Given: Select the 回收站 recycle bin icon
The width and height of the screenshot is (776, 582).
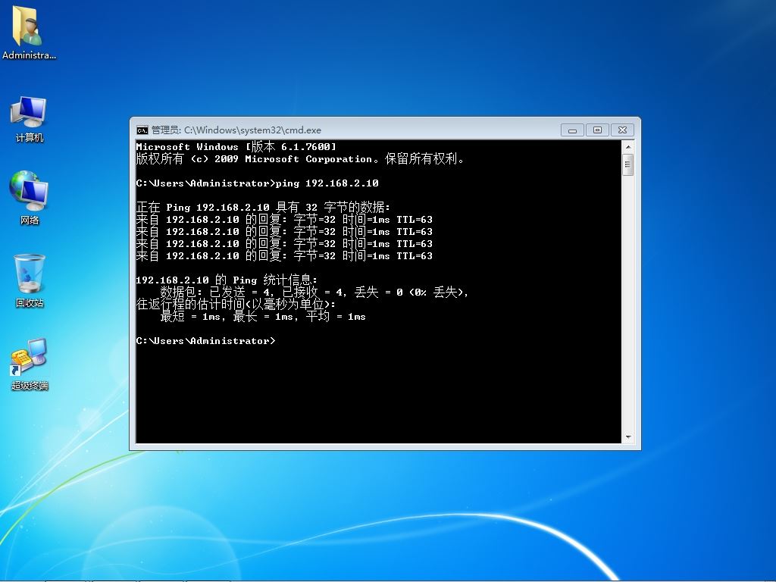Looking at the screenshot, I should pyautogui.click(x=30, y=280).
